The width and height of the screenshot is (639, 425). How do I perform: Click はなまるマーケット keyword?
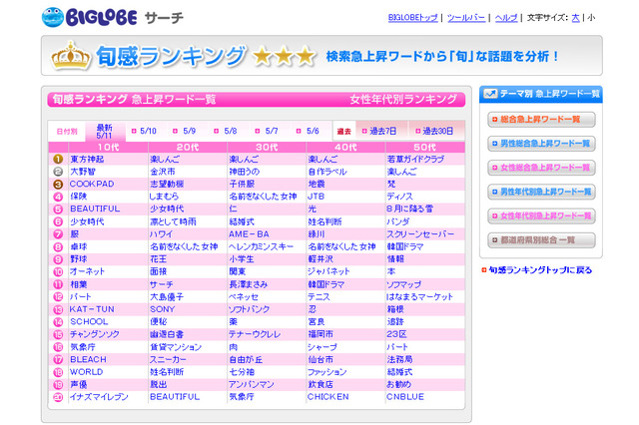419,296
